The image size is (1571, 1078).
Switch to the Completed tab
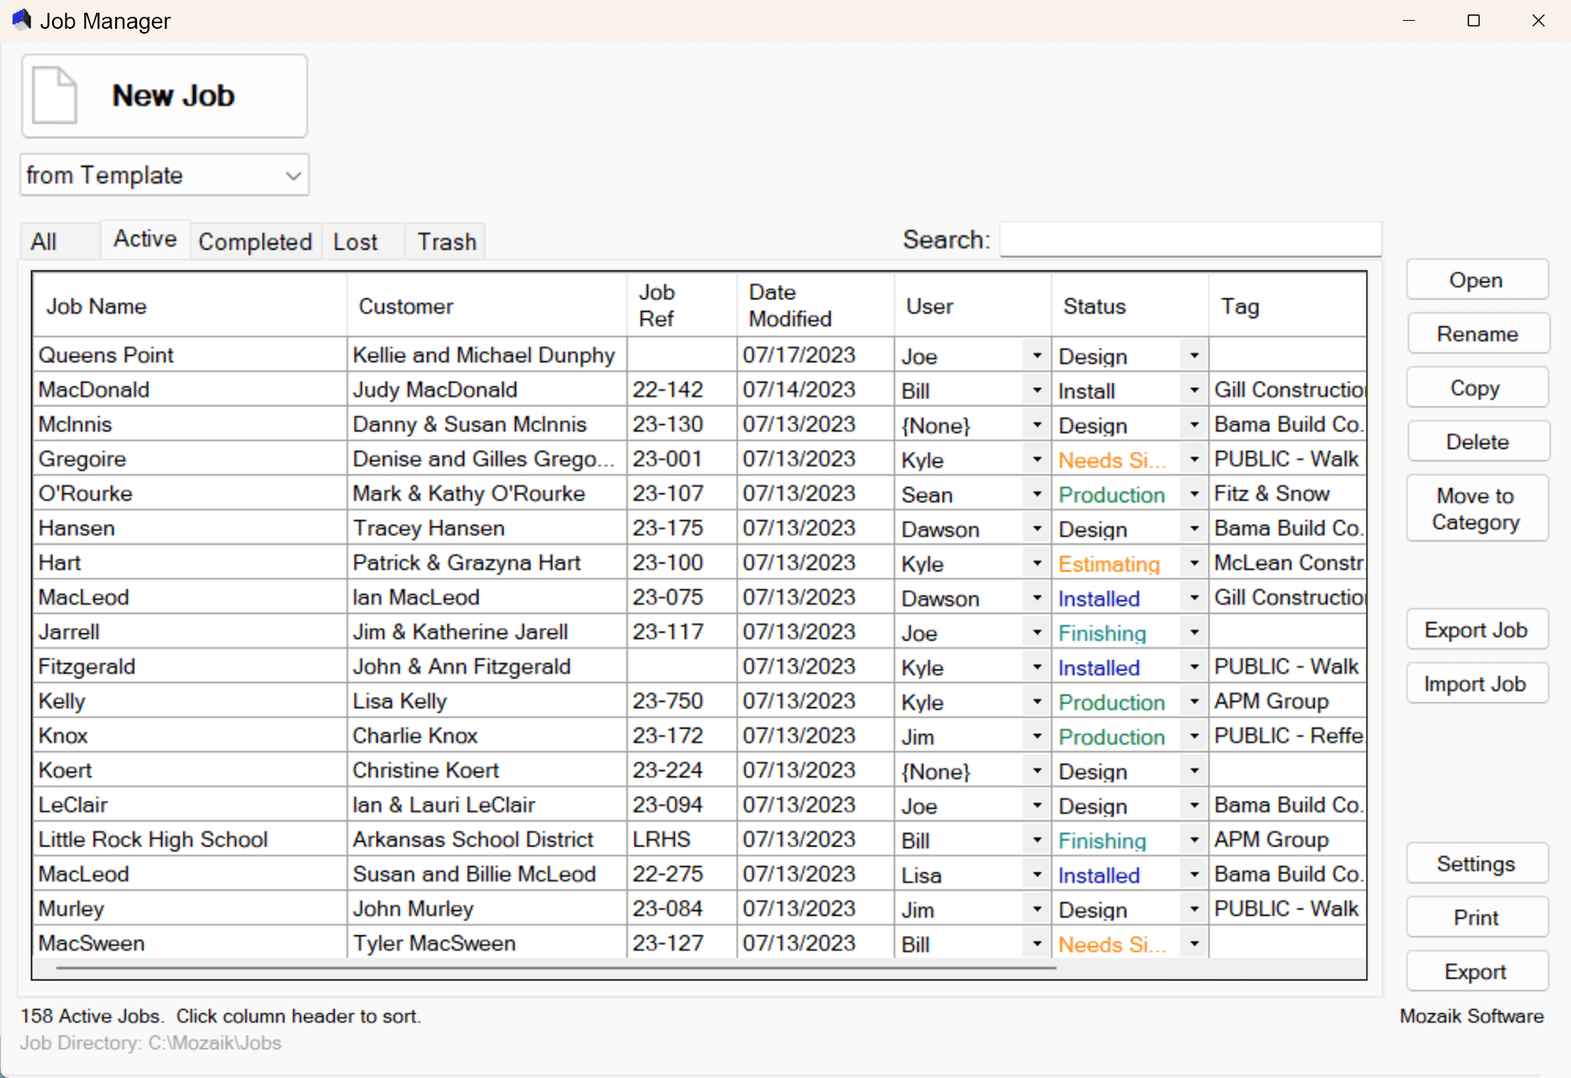[x=255, y=242]
